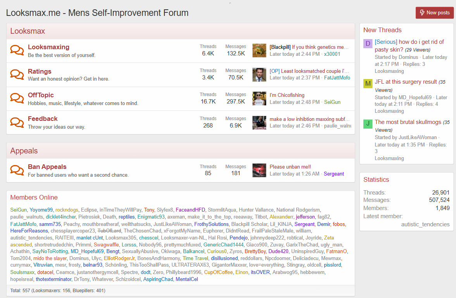The image size is (456, 298).
Task: Click the yellow M avatar for MD_Hopeful69
Action: coord(368,84)
